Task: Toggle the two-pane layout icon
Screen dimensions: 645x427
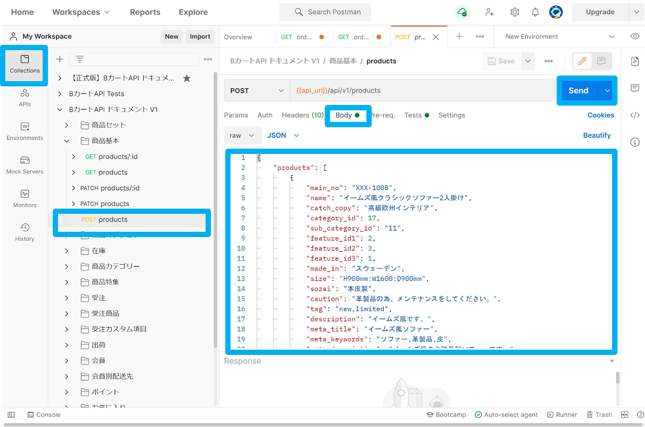Action: pyautogui.click(x=624, y=415)
